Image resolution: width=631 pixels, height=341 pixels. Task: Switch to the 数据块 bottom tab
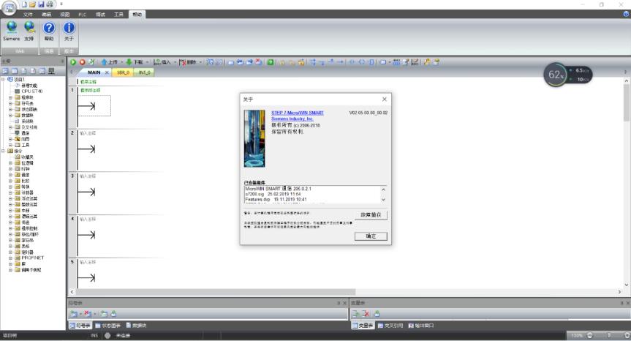point(137,326)
